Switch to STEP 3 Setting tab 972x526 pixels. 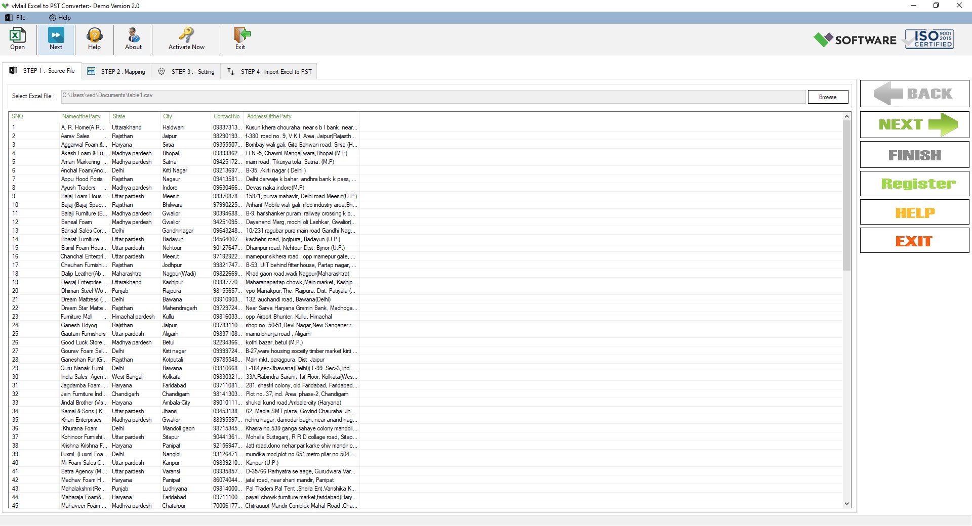[x=186, y=72]
